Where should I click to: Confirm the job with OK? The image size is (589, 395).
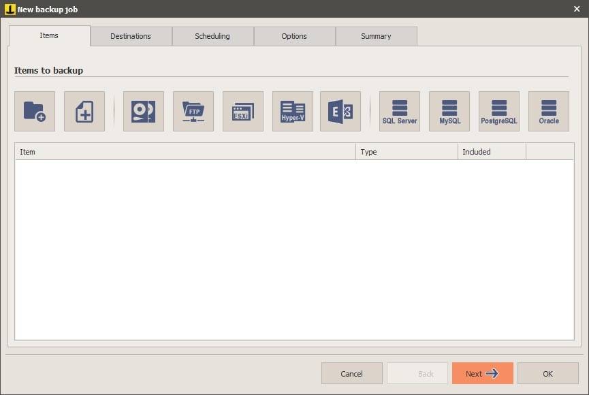pos(547,373)
